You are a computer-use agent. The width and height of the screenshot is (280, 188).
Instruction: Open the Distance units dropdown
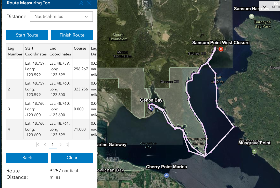click(61, 17)
